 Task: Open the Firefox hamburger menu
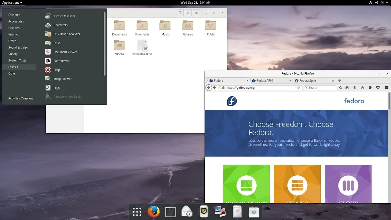[386, 88]
